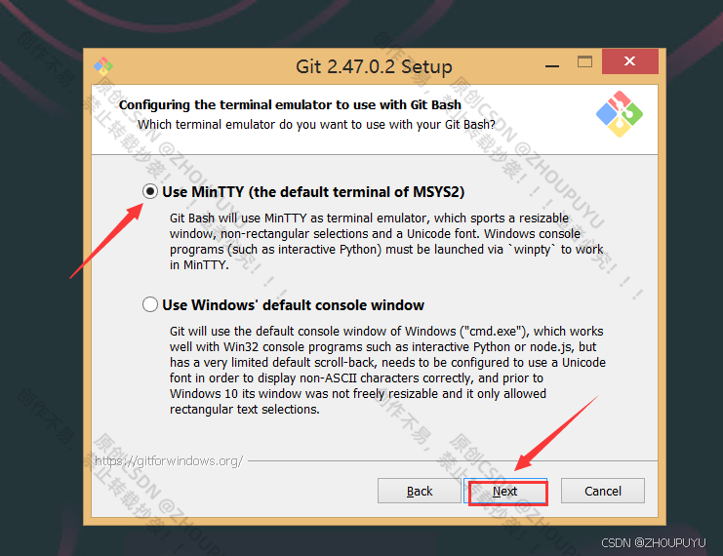Click the Git logo in the header
The width and height of the screenshot is (723, 556).
point(620,114)
